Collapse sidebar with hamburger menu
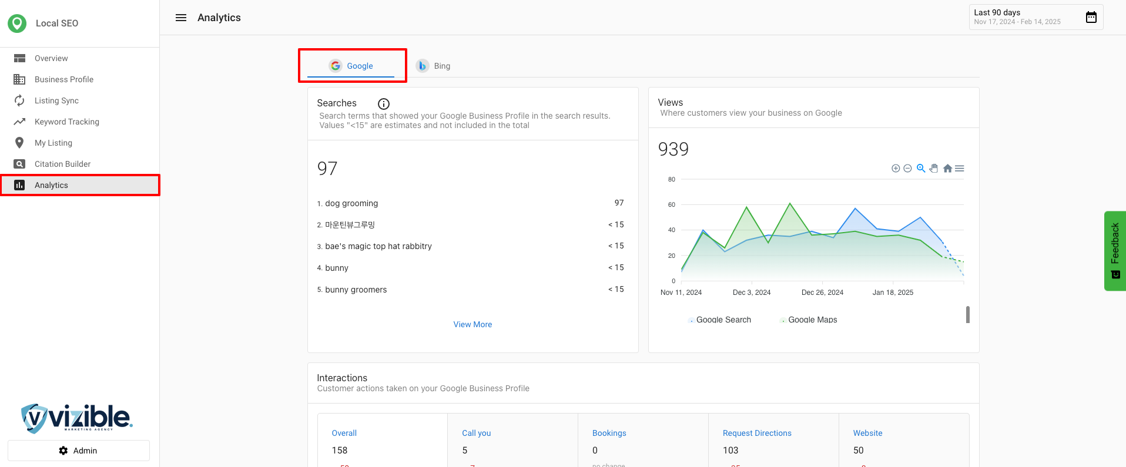Screen dimensions: 1126x467 coord(181,18)
